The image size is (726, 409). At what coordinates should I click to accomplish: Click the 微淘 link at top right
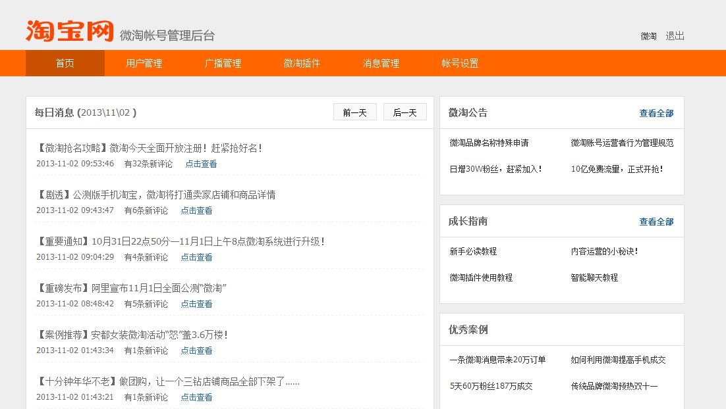tap(648, 36)
